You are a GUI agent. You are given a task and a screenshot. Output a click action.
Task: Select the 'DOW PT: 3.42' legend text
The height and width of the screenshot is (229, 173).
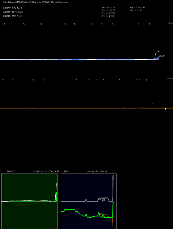click(13, 16)
